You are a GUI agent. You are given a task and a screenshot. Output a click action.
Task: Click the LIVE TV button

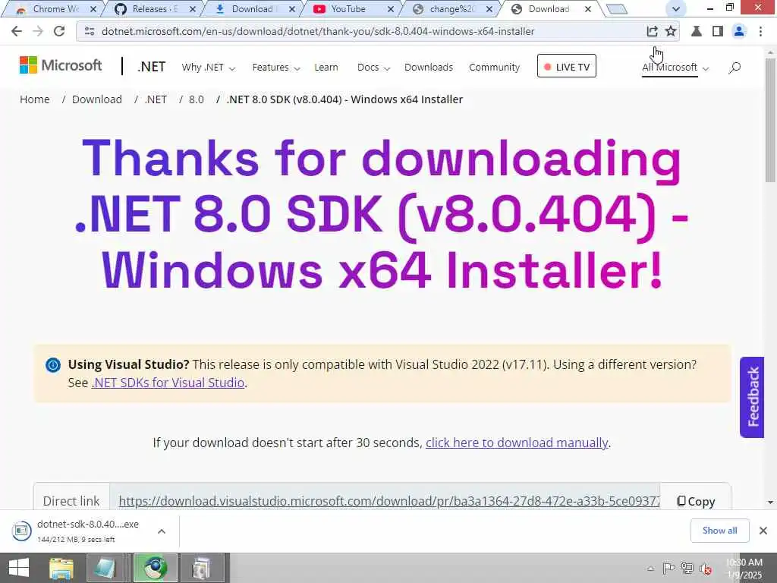click(x=566, y=66)
